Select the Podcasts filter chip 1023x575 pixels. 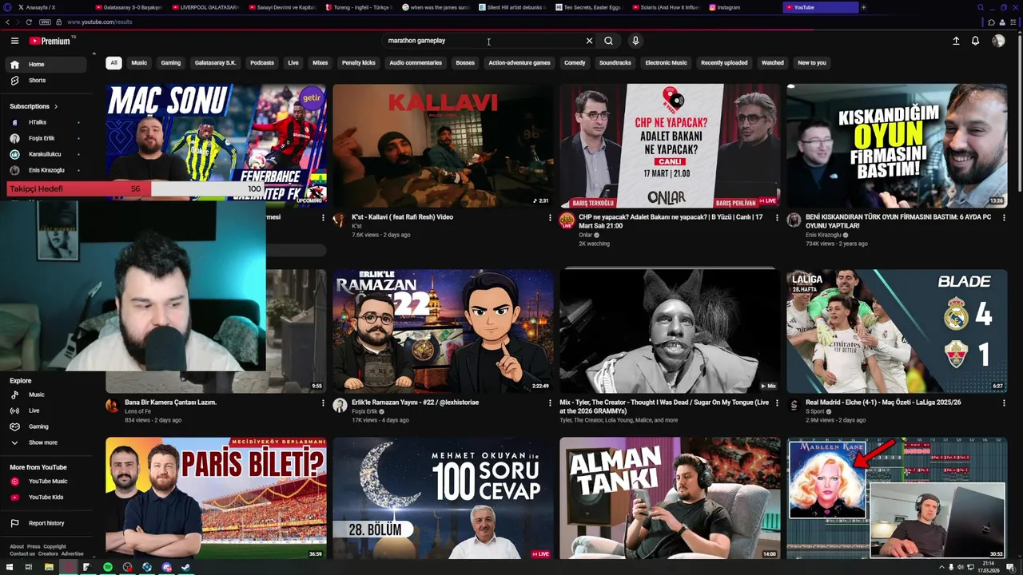point(262,63)
